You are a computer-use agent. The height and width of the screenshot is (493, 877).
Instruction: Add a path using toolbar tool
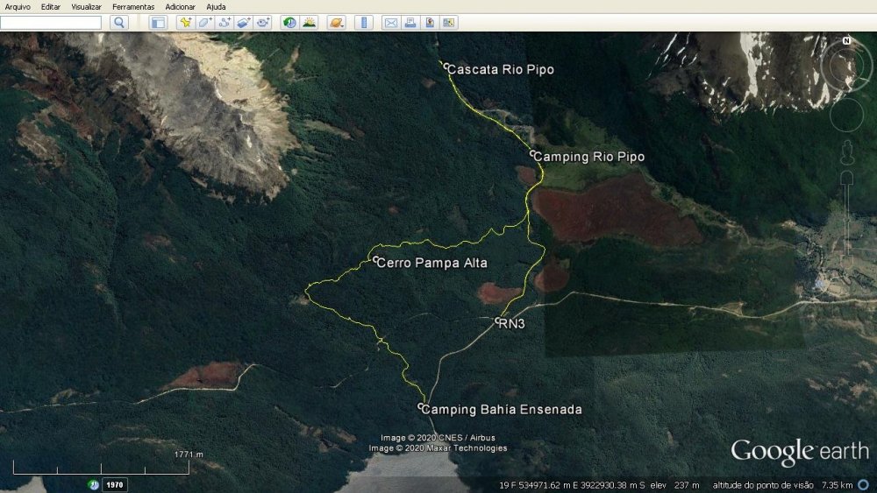[x=225, y=23]
